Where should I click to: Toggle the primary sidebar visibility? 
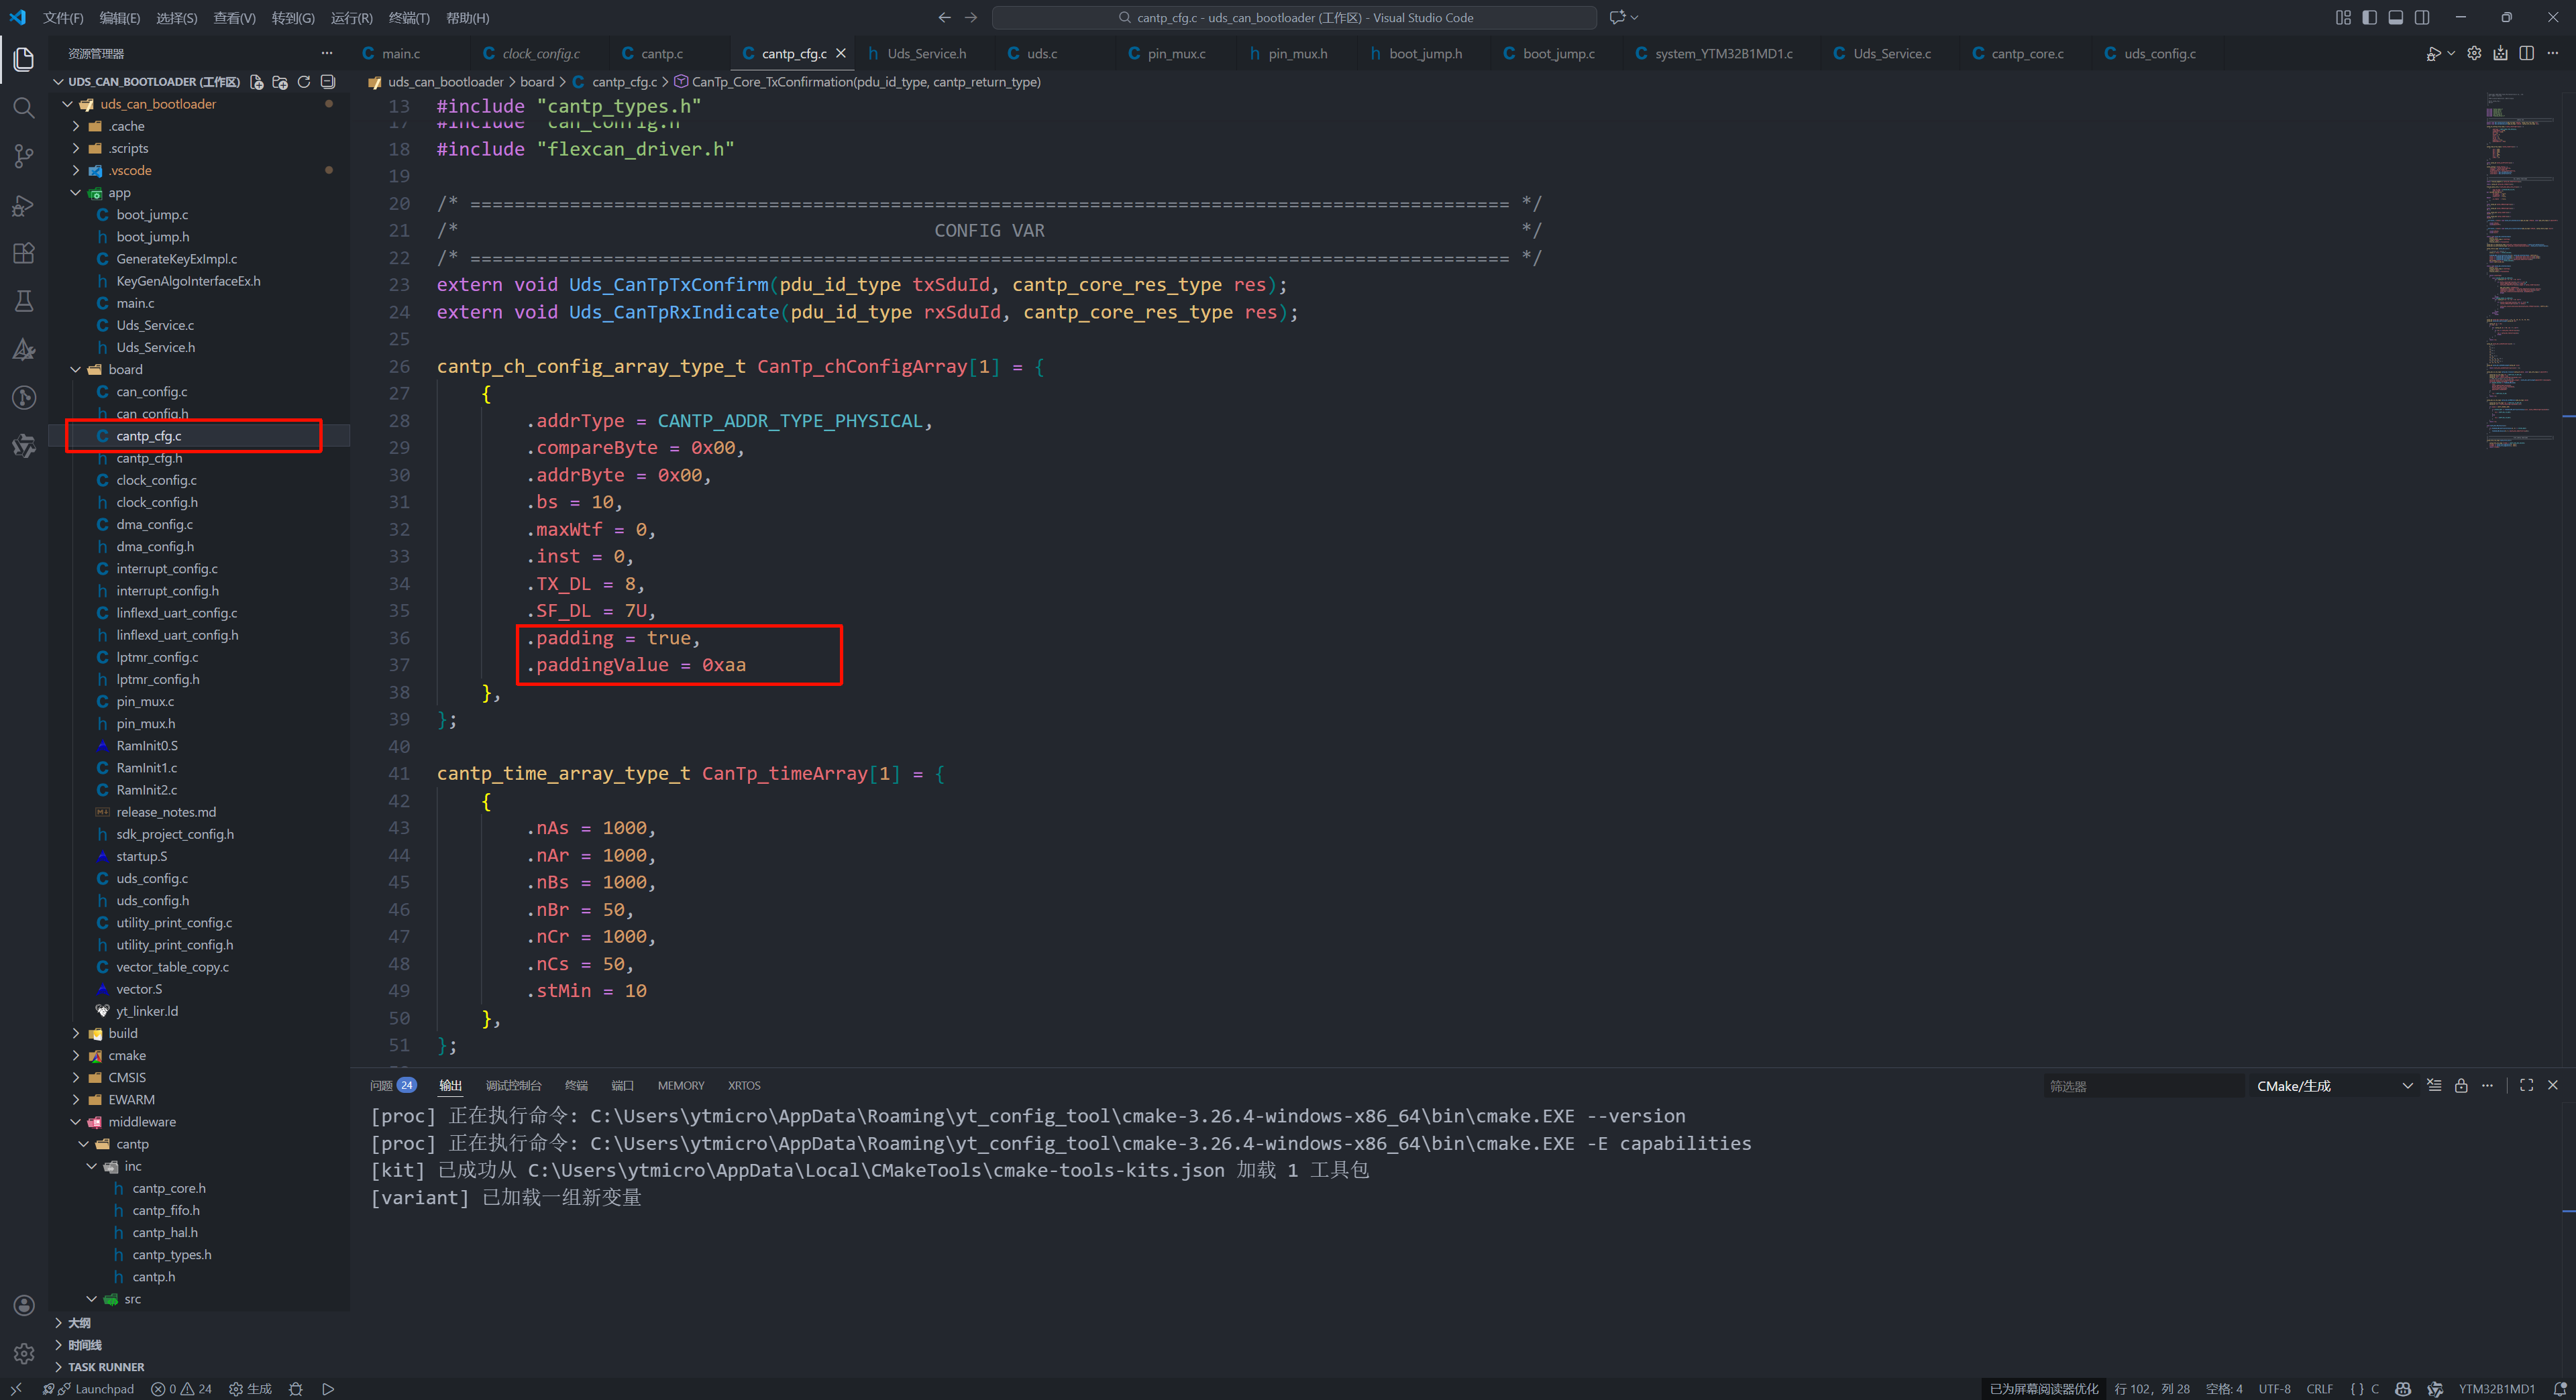pos(2370,18)
